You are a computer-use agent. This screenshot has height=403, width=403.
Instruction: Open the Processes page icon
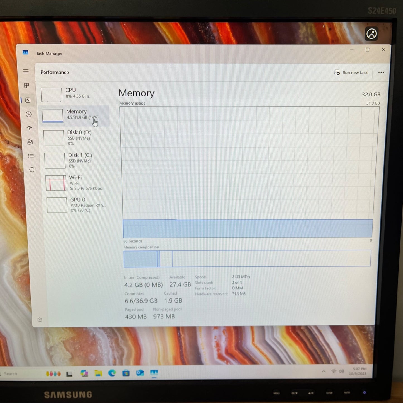(27, 86)
